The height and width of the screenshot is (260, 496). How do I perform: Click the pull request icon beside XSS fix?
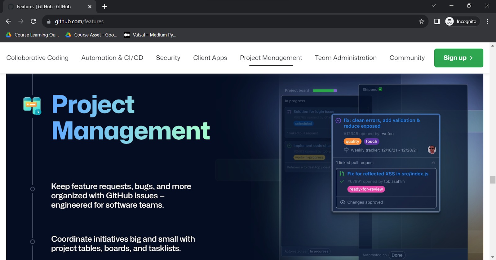coord(342,174)
